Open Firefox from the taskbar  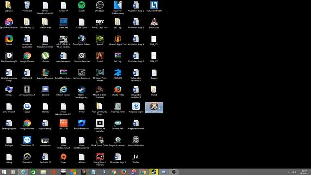123,172
